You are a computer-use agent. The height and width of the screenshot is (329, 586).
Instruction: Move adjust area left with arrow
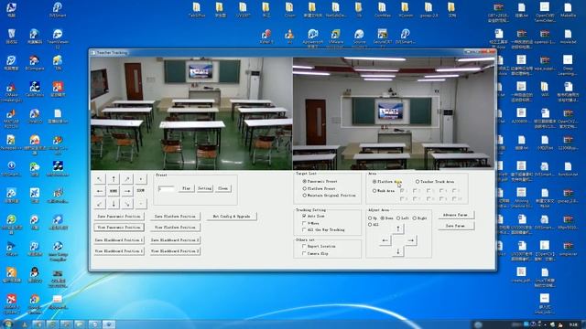tap(385, 240)
